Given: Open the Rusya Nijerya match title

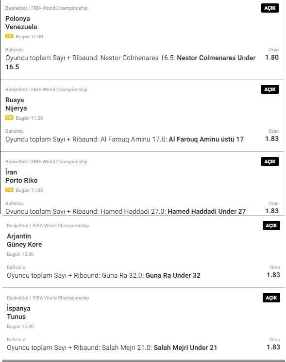Looking at the screenshot, I should pos(16,104).
